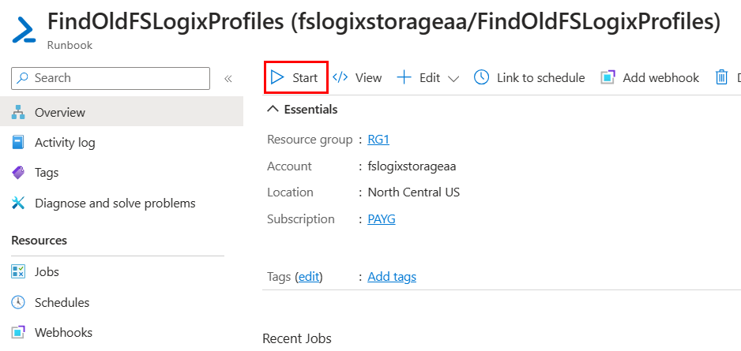Click the Diagnose and solve problems icon

click(x=19, y=204)
